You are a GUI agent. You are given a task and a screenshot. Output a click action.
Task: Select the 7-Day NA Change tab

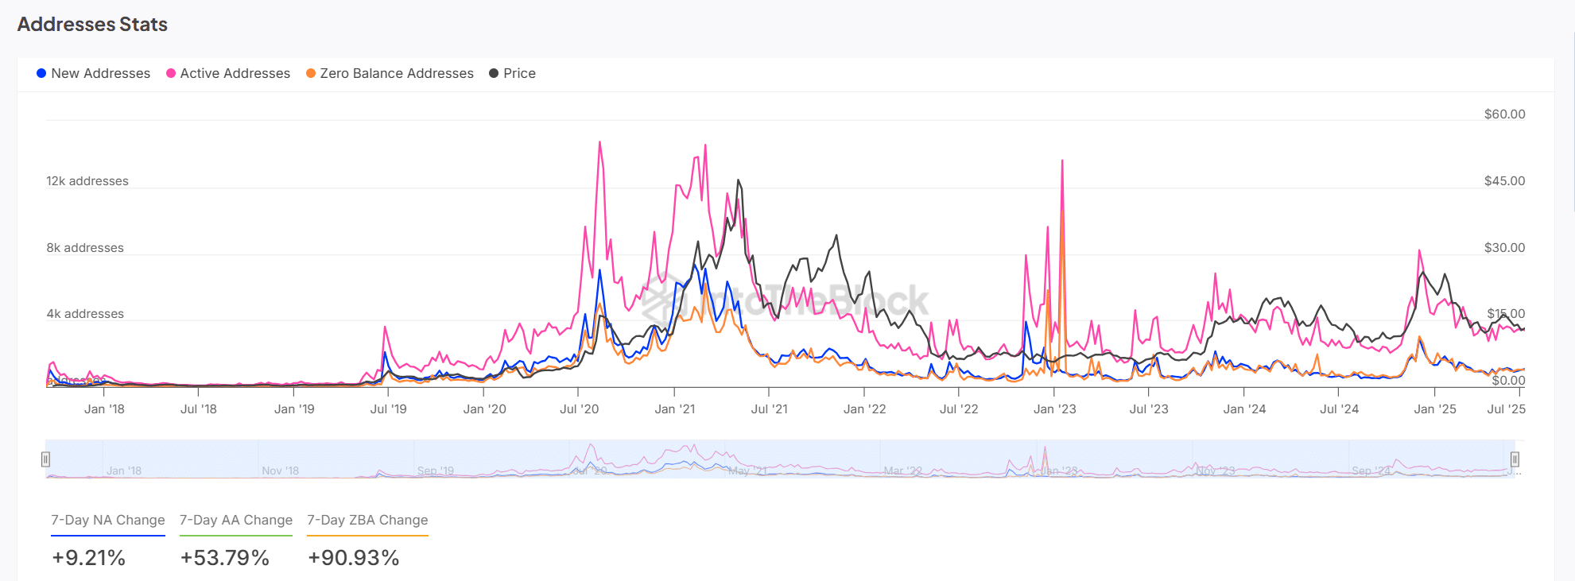pyautogui.click(x=108, y=520)
